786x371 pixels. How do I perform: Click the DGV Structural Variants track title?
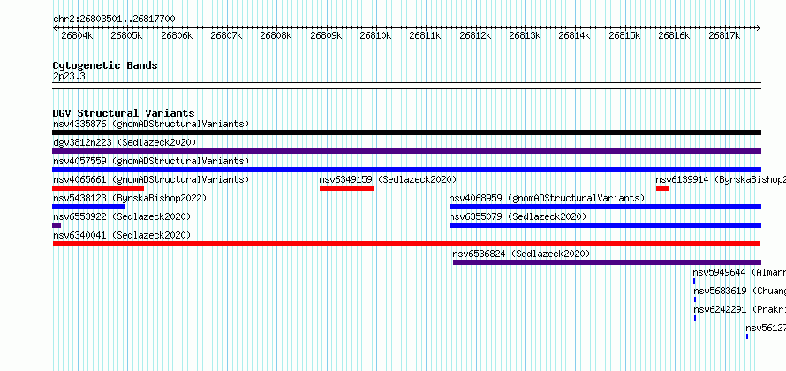click(124, 113)
